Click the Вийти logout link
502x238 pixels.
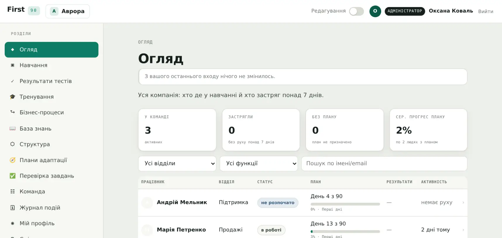486,11
